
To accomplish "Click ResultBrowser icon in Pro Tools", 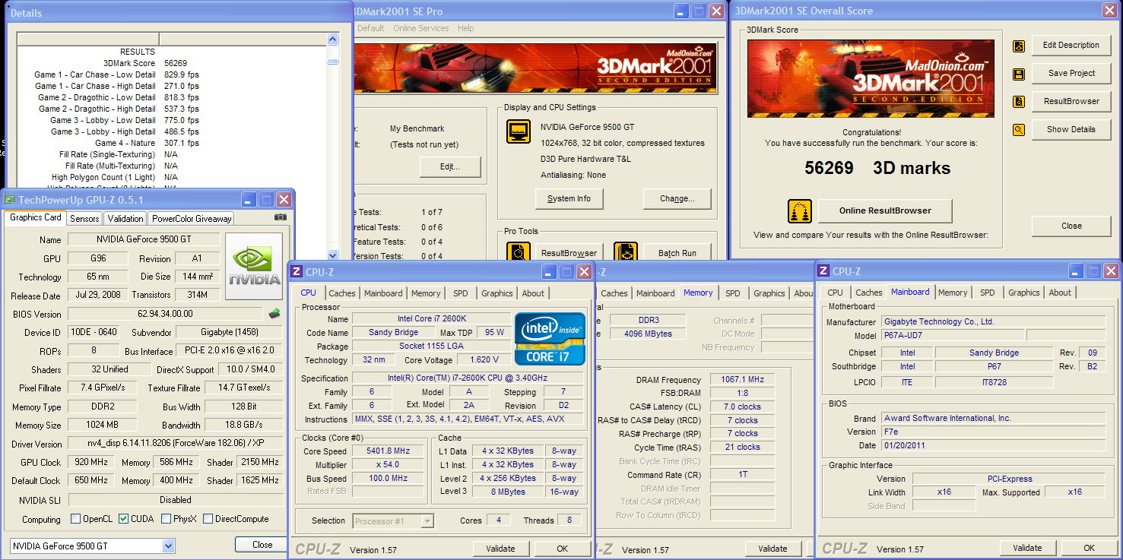I will point(519,252).
